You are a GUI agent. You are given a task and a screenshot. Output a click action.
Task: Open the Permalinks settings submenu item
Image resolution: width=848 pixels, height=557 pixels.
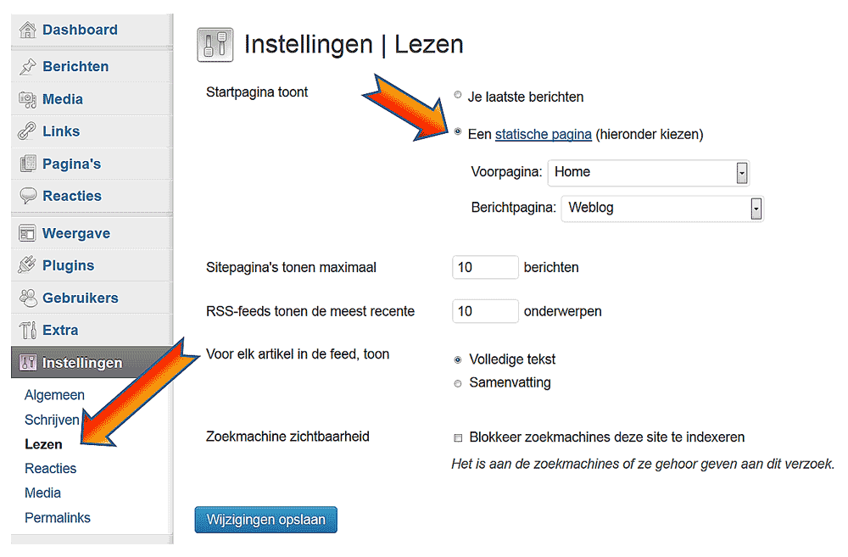tap(58, 517)
